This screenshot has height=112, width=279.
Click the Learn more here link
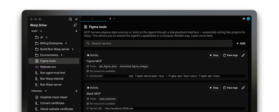(210, 36)
